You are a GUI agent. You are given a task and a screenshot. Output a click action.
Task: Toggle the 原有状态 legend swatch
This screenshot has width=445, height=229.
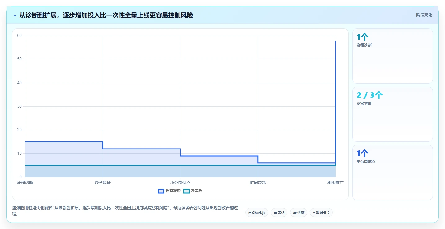pyautogui.click(x=161, y=191)
